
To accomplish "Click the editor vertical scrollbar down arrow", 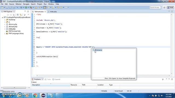I will [x=171, y=73].
